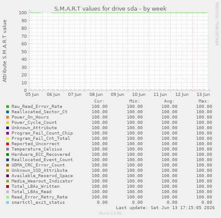The width and height of the screenshot is (221, 218).
Task: Click the Power_Cycle_Count yellow swatch
Action: coord(8,123)
